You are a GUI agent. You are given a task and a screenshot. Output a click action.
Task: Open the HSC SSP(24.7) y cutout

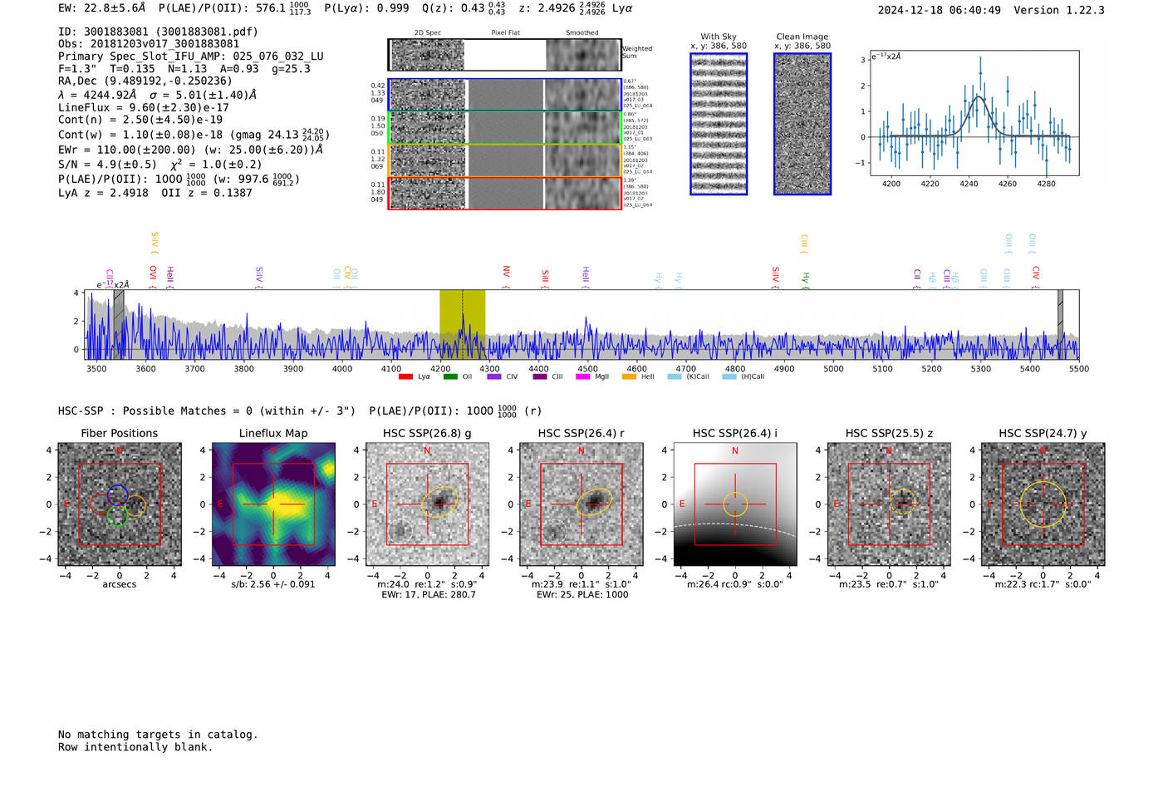[x=1043, y=504]
